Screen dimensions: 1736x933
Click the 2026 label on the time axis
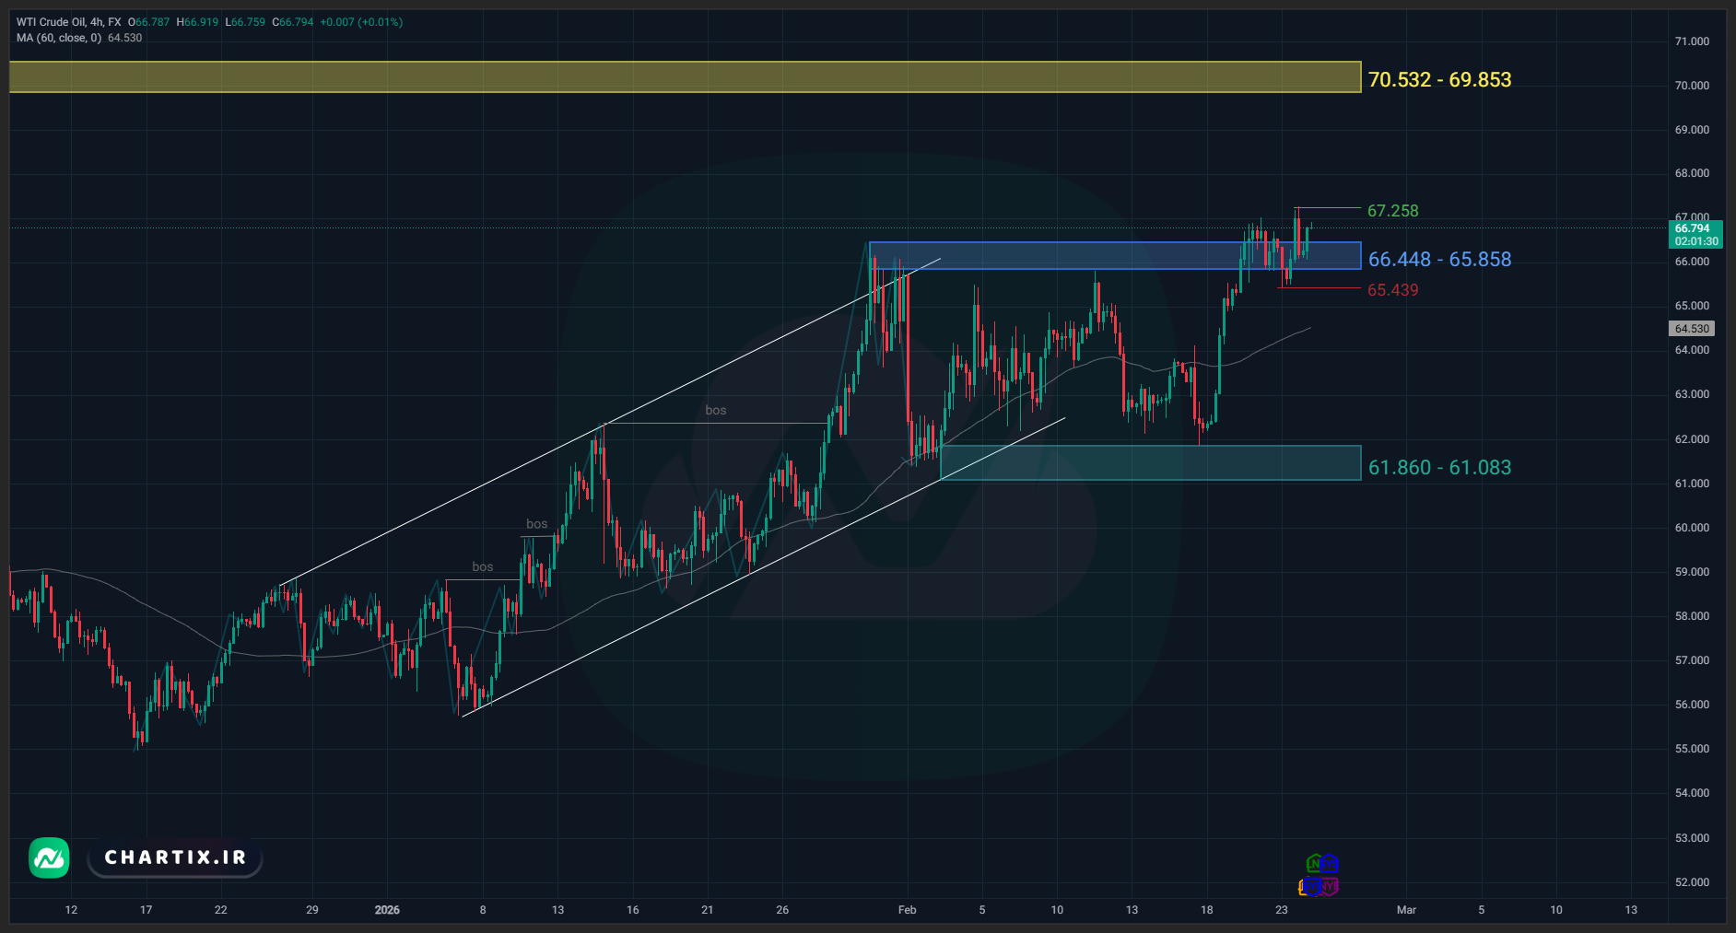pos(387,910)
